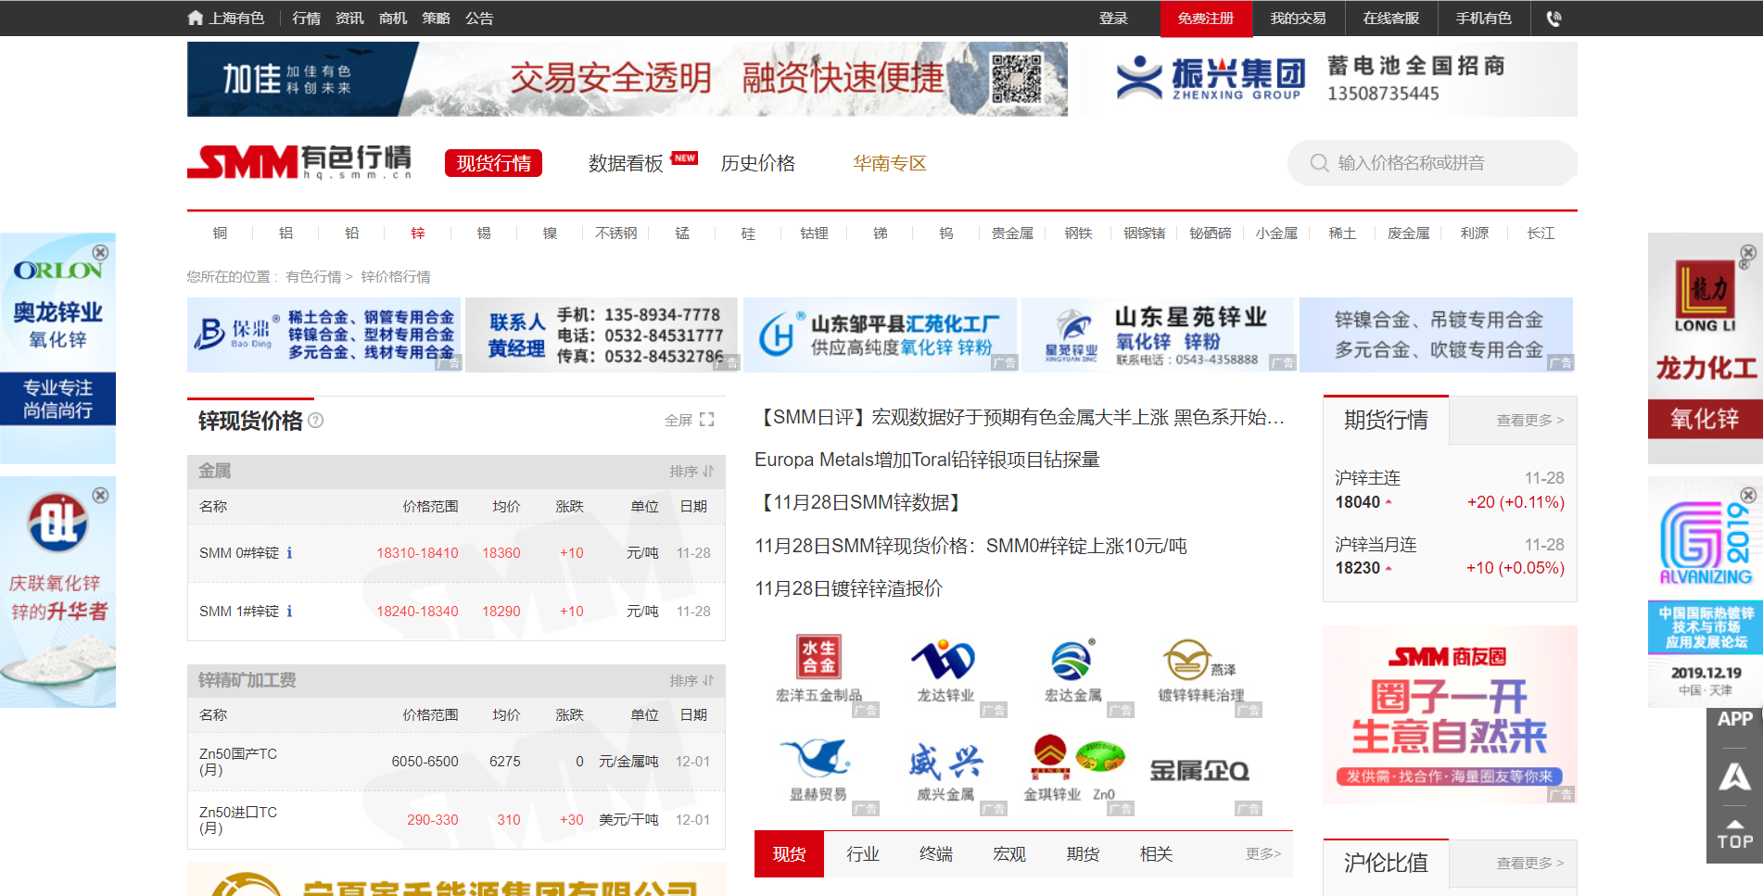
Task: Open 公告 in top navigation
Action: pos(479,19)
